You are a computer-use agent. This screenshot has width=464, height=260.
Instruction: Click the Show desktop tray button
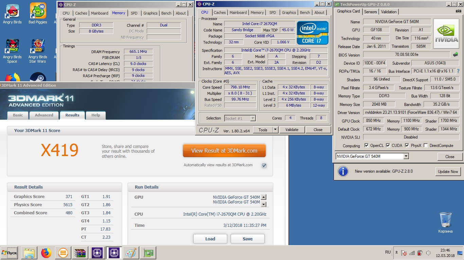tap(460, 253)
